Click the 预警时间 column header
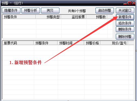This screenshot has width=137, height=101. [x=71, y=43]
